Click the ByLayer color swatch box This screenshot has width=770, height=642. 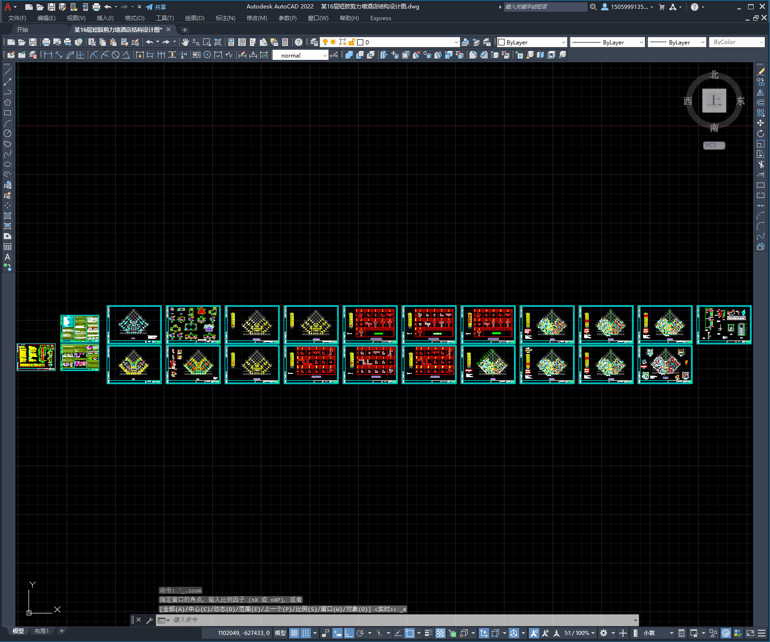click(501, 42)
